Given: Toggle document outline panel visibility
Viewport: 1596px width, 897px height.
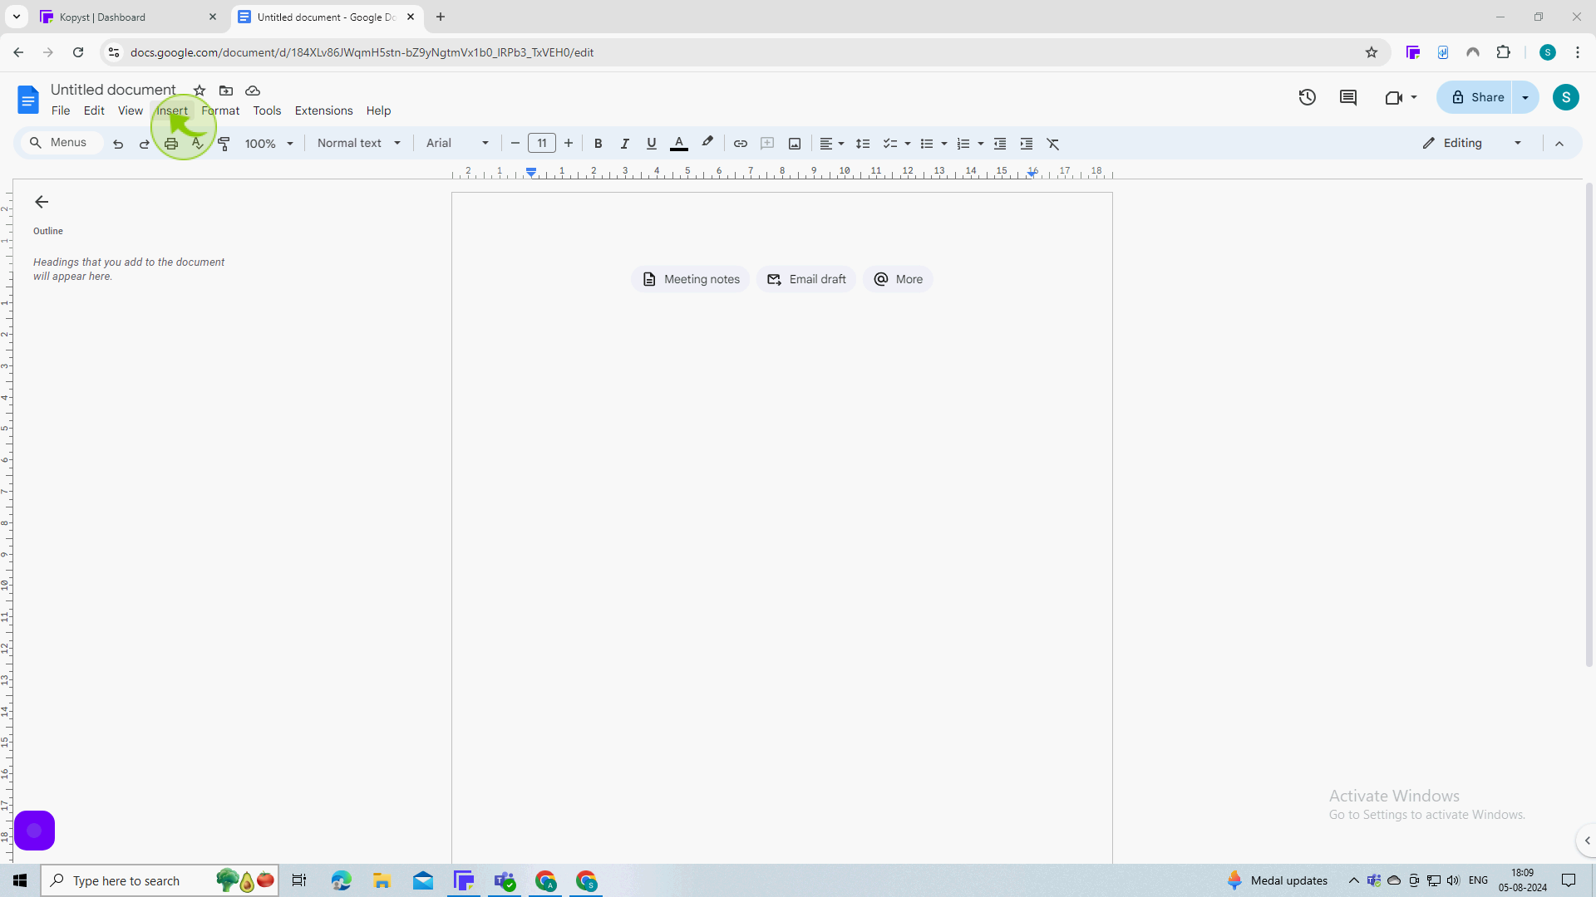Looking at the screenshot, I should click(41, 202).
